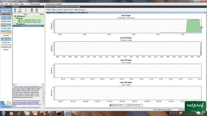The height and width of the screenshot is (116, 207).
Task: Open the release notes history link
Action: 27,107
